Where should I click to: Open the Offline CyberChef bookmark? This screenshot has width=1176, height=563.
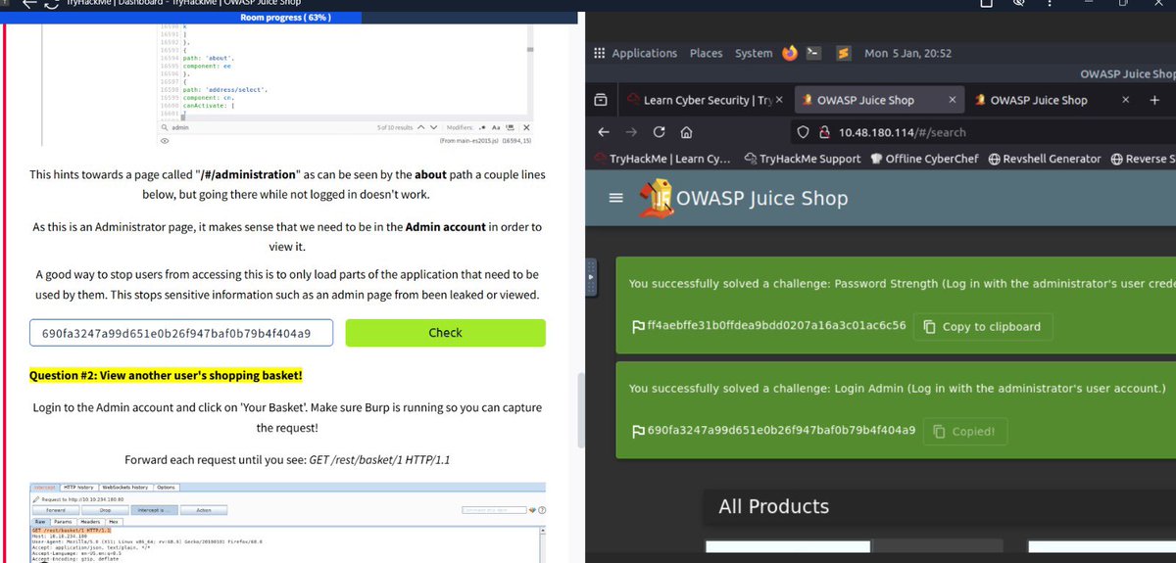(x=926, y=159)
